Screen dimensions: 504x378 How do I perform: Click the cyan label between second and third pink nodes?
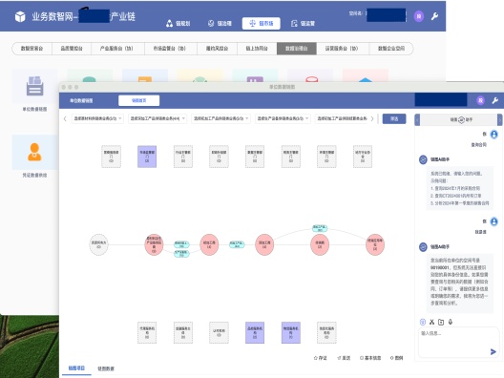point(237,244)
